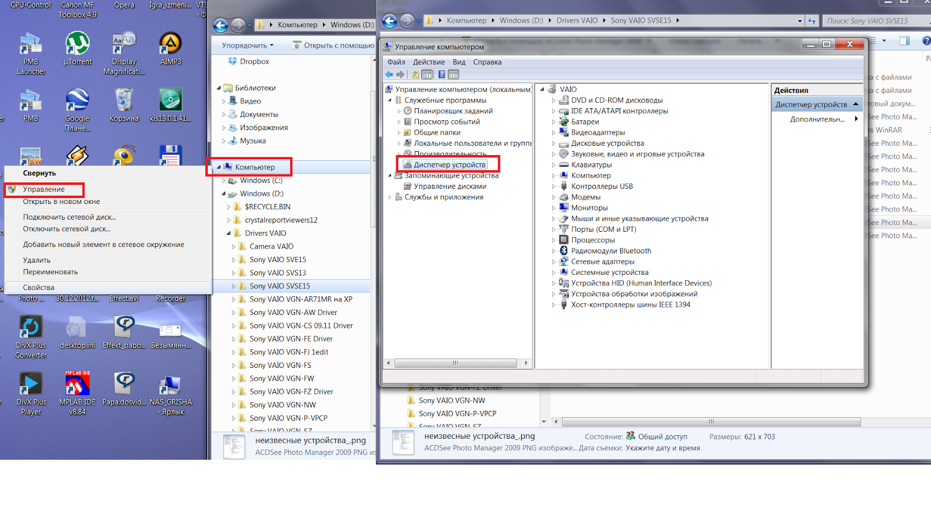The height and width of the screenshot is (516, 931).
Task: Click the blue help icon in right Explorer window
Action: [926, 41]
